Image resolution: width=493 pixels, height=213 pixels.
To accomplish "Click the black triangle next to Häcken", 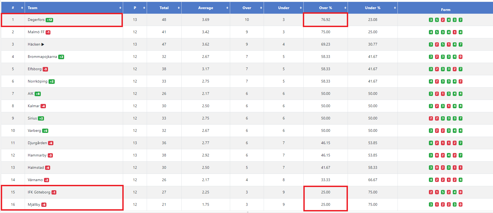I will coord(43,44).
